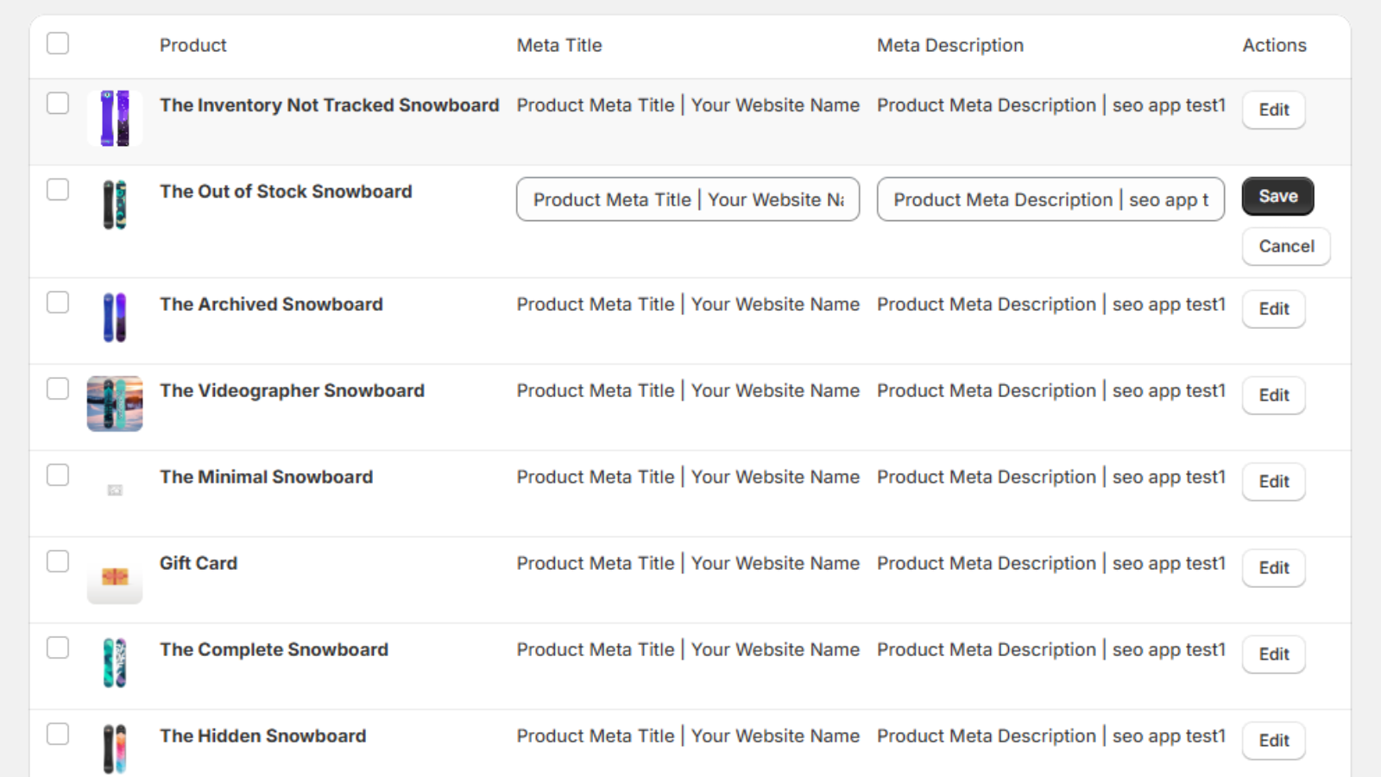Check the row for The Out of Stock Snowboard
Viewport: 1381px width, 777px height.
point(58,190)
